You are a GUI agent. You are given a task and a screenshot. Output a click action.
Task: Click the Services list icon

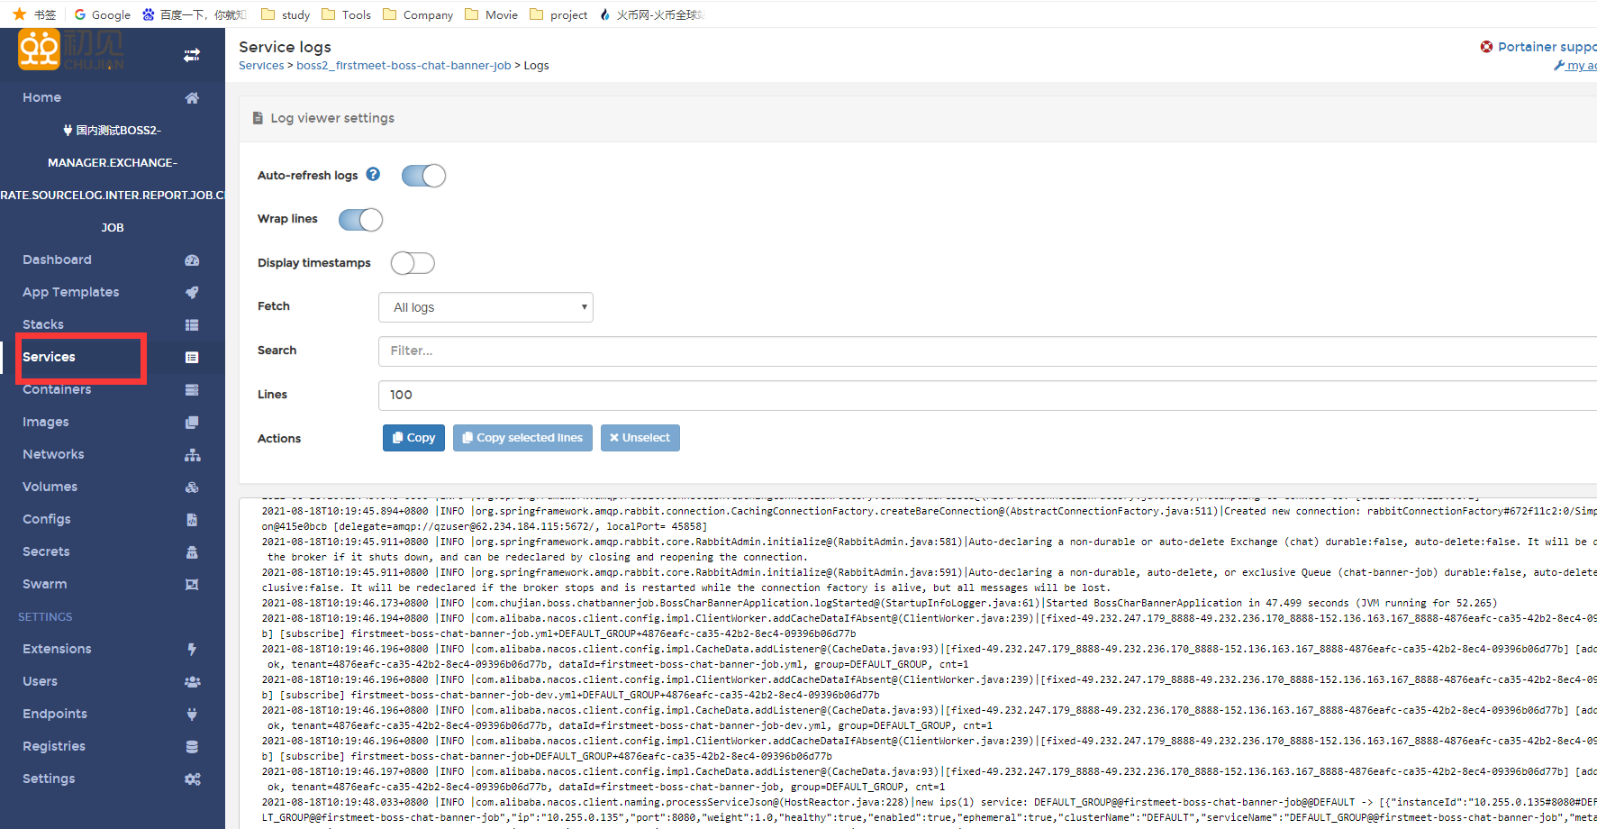(x=192, y=358)
